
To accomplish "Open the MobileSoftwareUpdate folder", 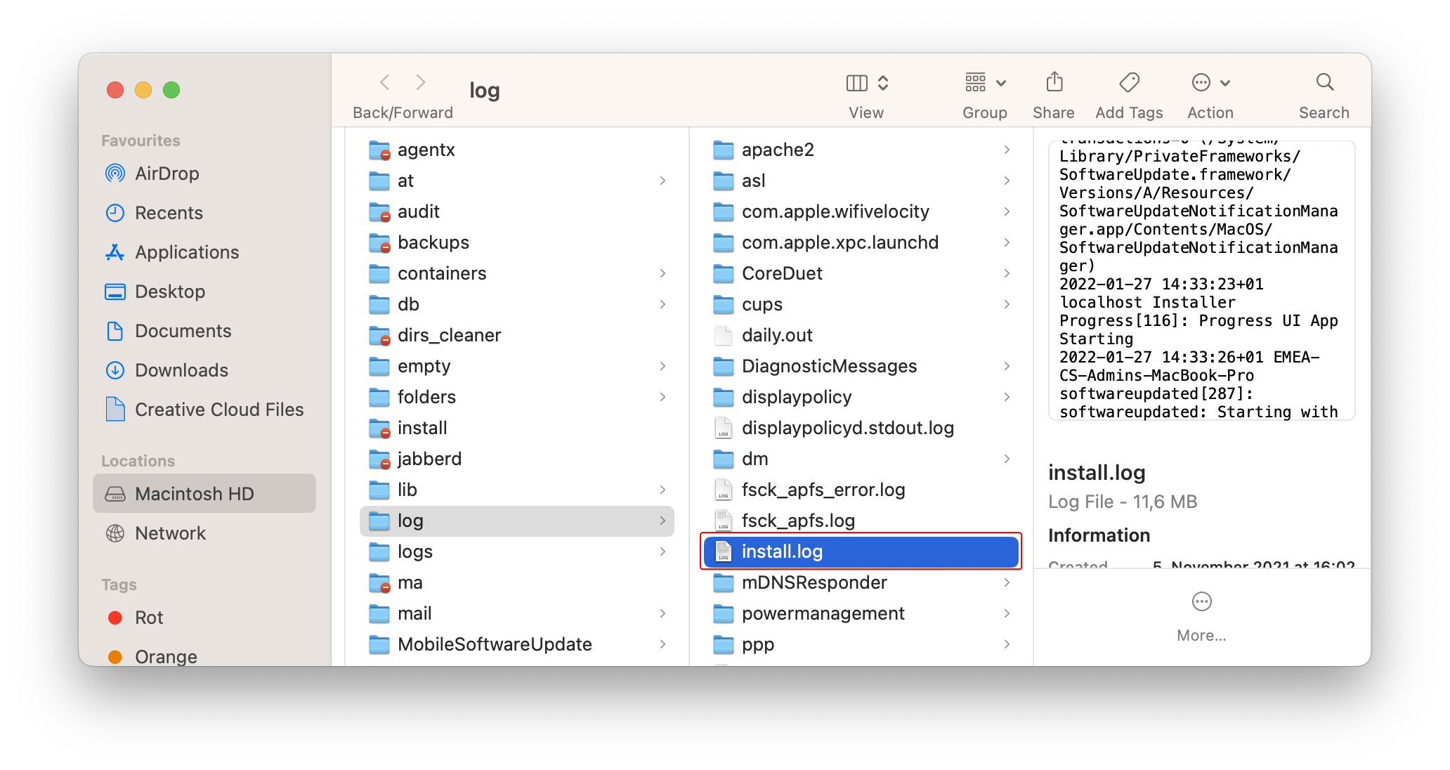I will (x=494, y=644).
